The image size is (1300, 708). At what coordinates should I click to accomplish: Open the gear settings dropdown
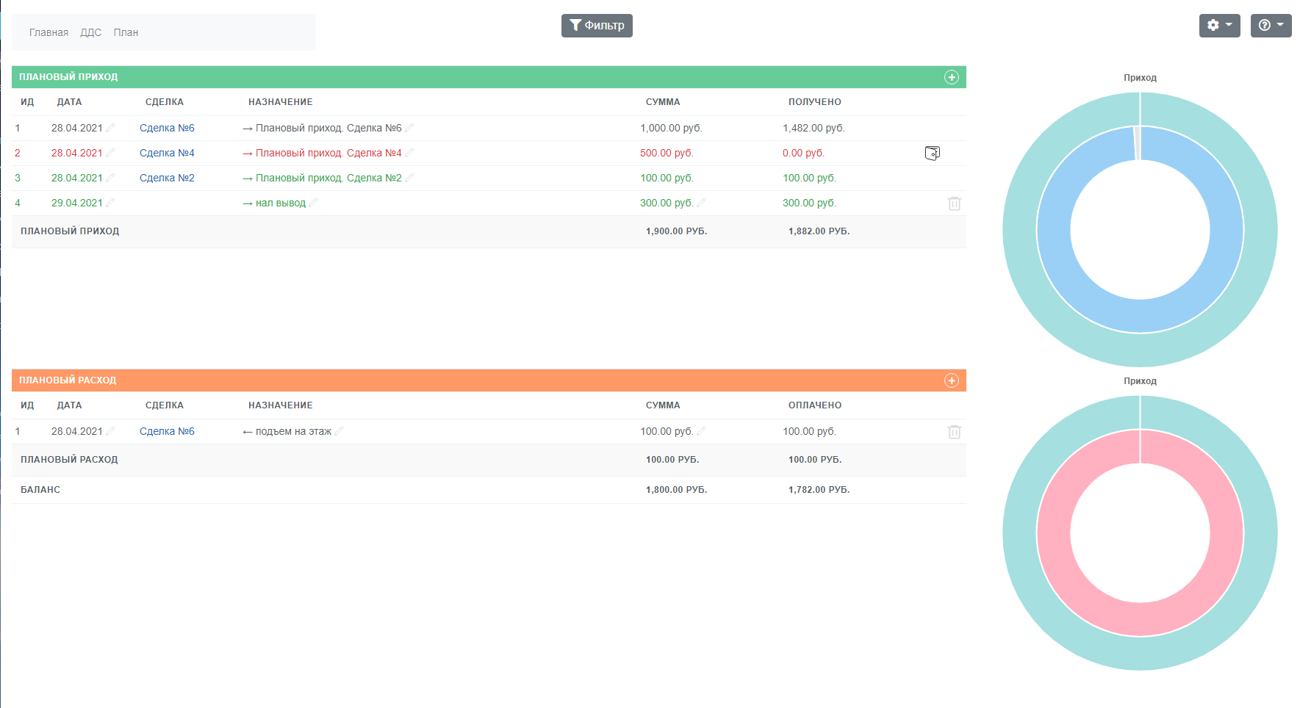pos(1219,26)
